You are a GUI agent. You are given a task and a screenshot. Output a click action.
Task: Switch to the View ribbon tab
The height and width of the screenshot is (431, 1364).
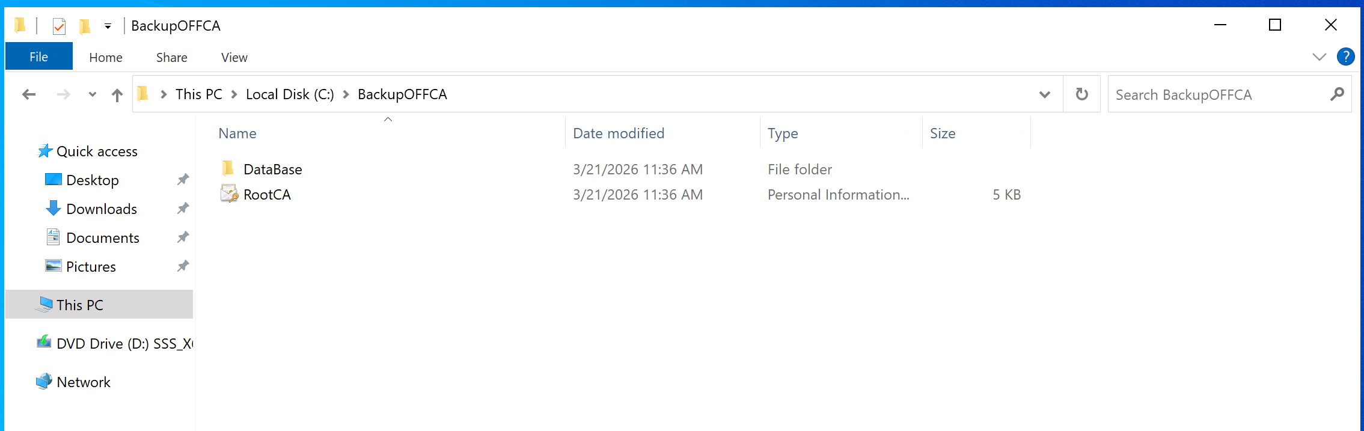tap(234, 57)
